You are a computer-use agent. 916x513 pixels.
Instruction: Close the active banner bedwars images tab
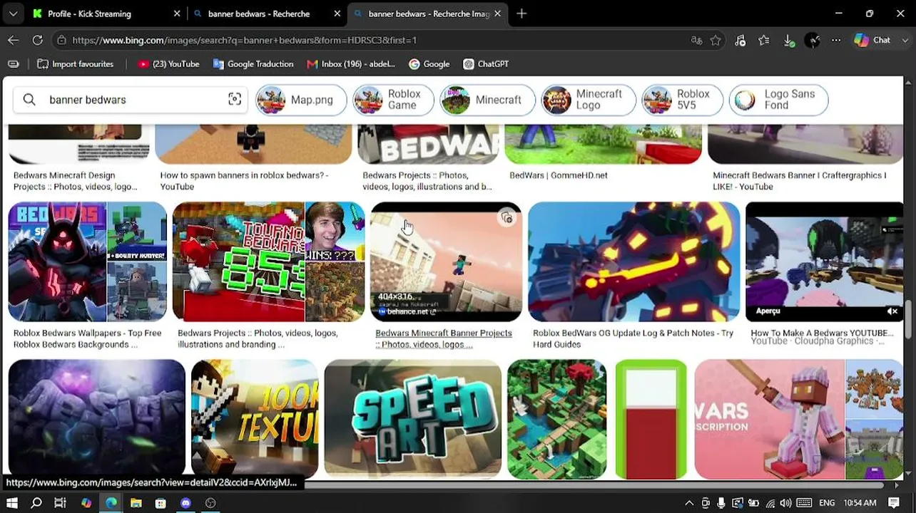[497, 14]
